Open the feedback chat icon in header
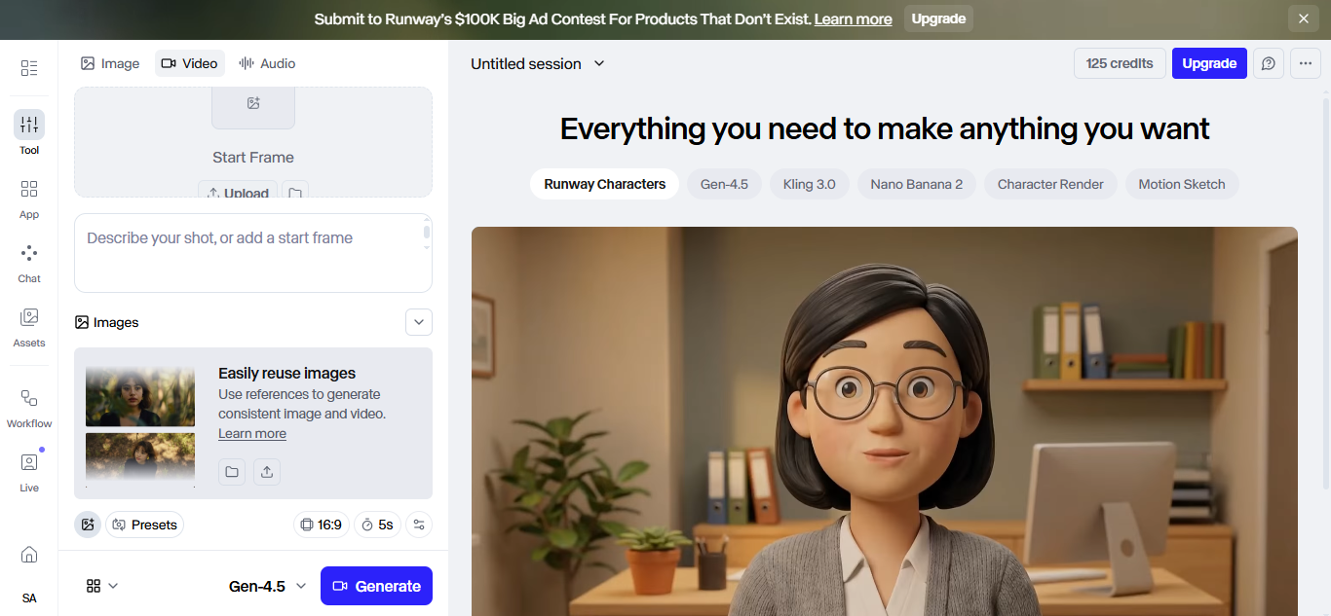The width and height of the screenshot is (1331, 616). pos(1269,63)
